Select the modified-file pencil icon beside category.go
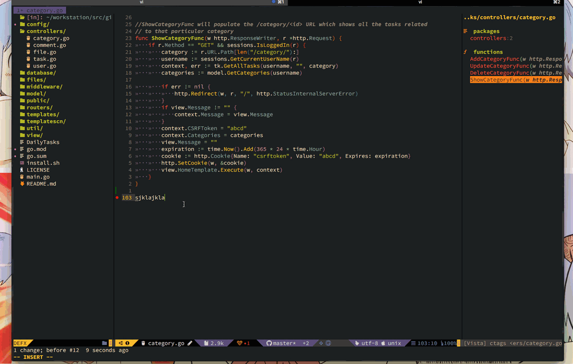573x364 pixels. 190,343
